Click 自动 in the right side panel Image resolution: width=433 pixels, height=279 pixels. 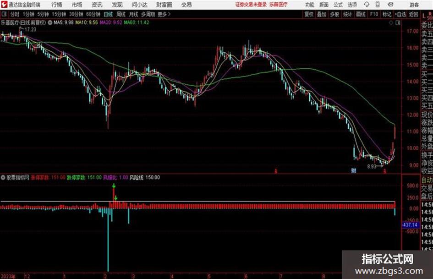427,180
